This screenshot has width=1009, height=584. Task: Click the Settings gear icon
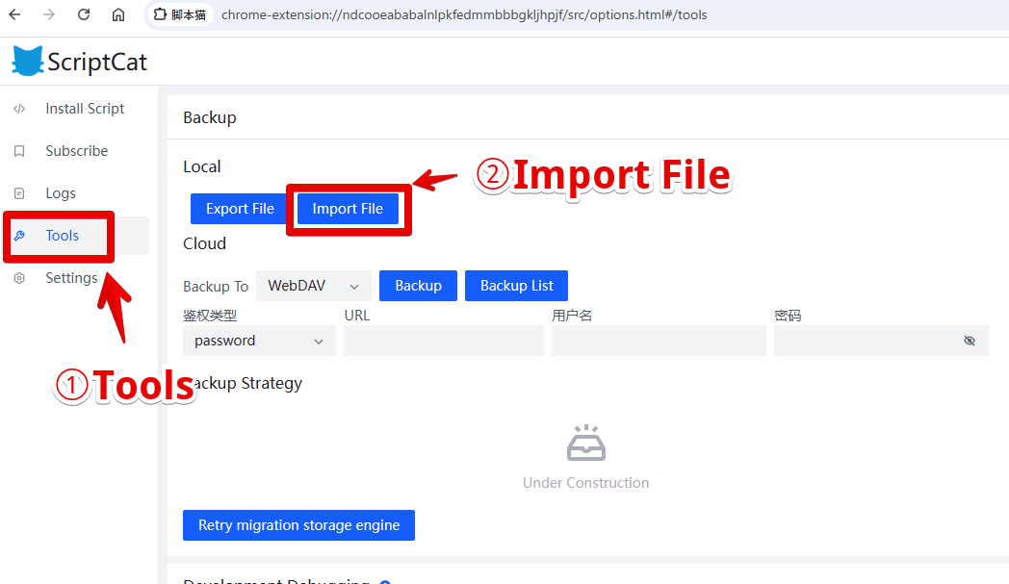pos(19,278)
